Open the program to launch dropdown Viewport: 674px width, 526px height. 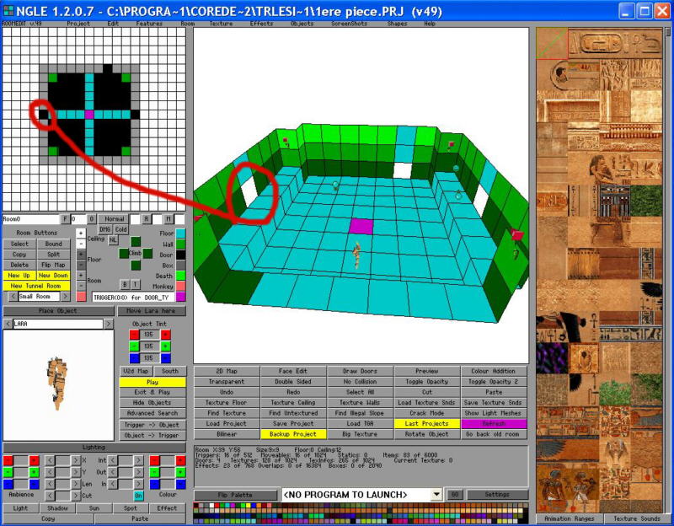[x=436, y=494]
